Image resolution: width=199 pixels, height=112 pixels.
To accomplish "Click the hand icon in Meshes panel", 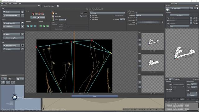I will (x=168, y=9).
